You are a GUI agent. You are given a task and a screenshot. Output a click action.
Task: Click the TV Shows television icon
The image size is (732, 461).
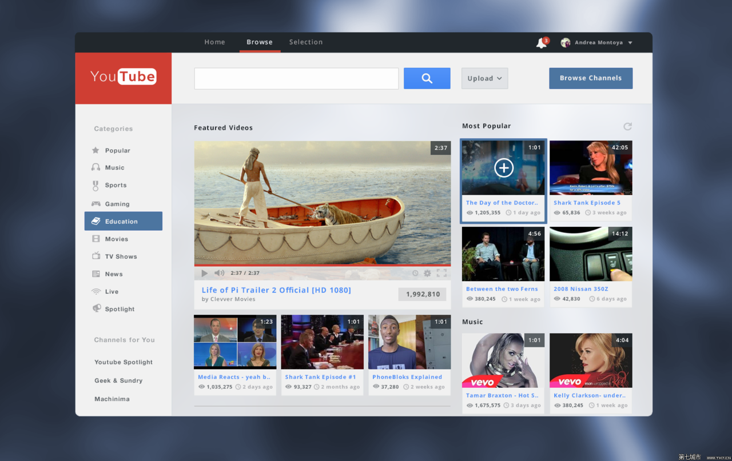click(x=96, y=256)
